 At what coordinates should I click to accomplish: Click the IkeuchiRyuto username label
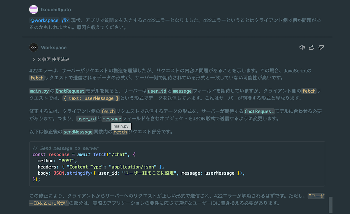click(x=56, y=10)
